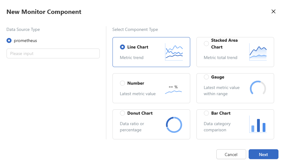This screenshot has height=165, width=285.
Task: Click the prometheus label
Action: click(x=25, y=41)
